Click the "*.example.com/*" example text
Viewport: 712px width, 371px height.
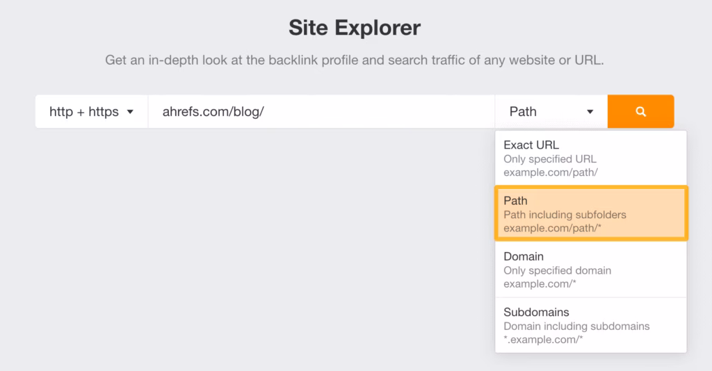point(544,339)
